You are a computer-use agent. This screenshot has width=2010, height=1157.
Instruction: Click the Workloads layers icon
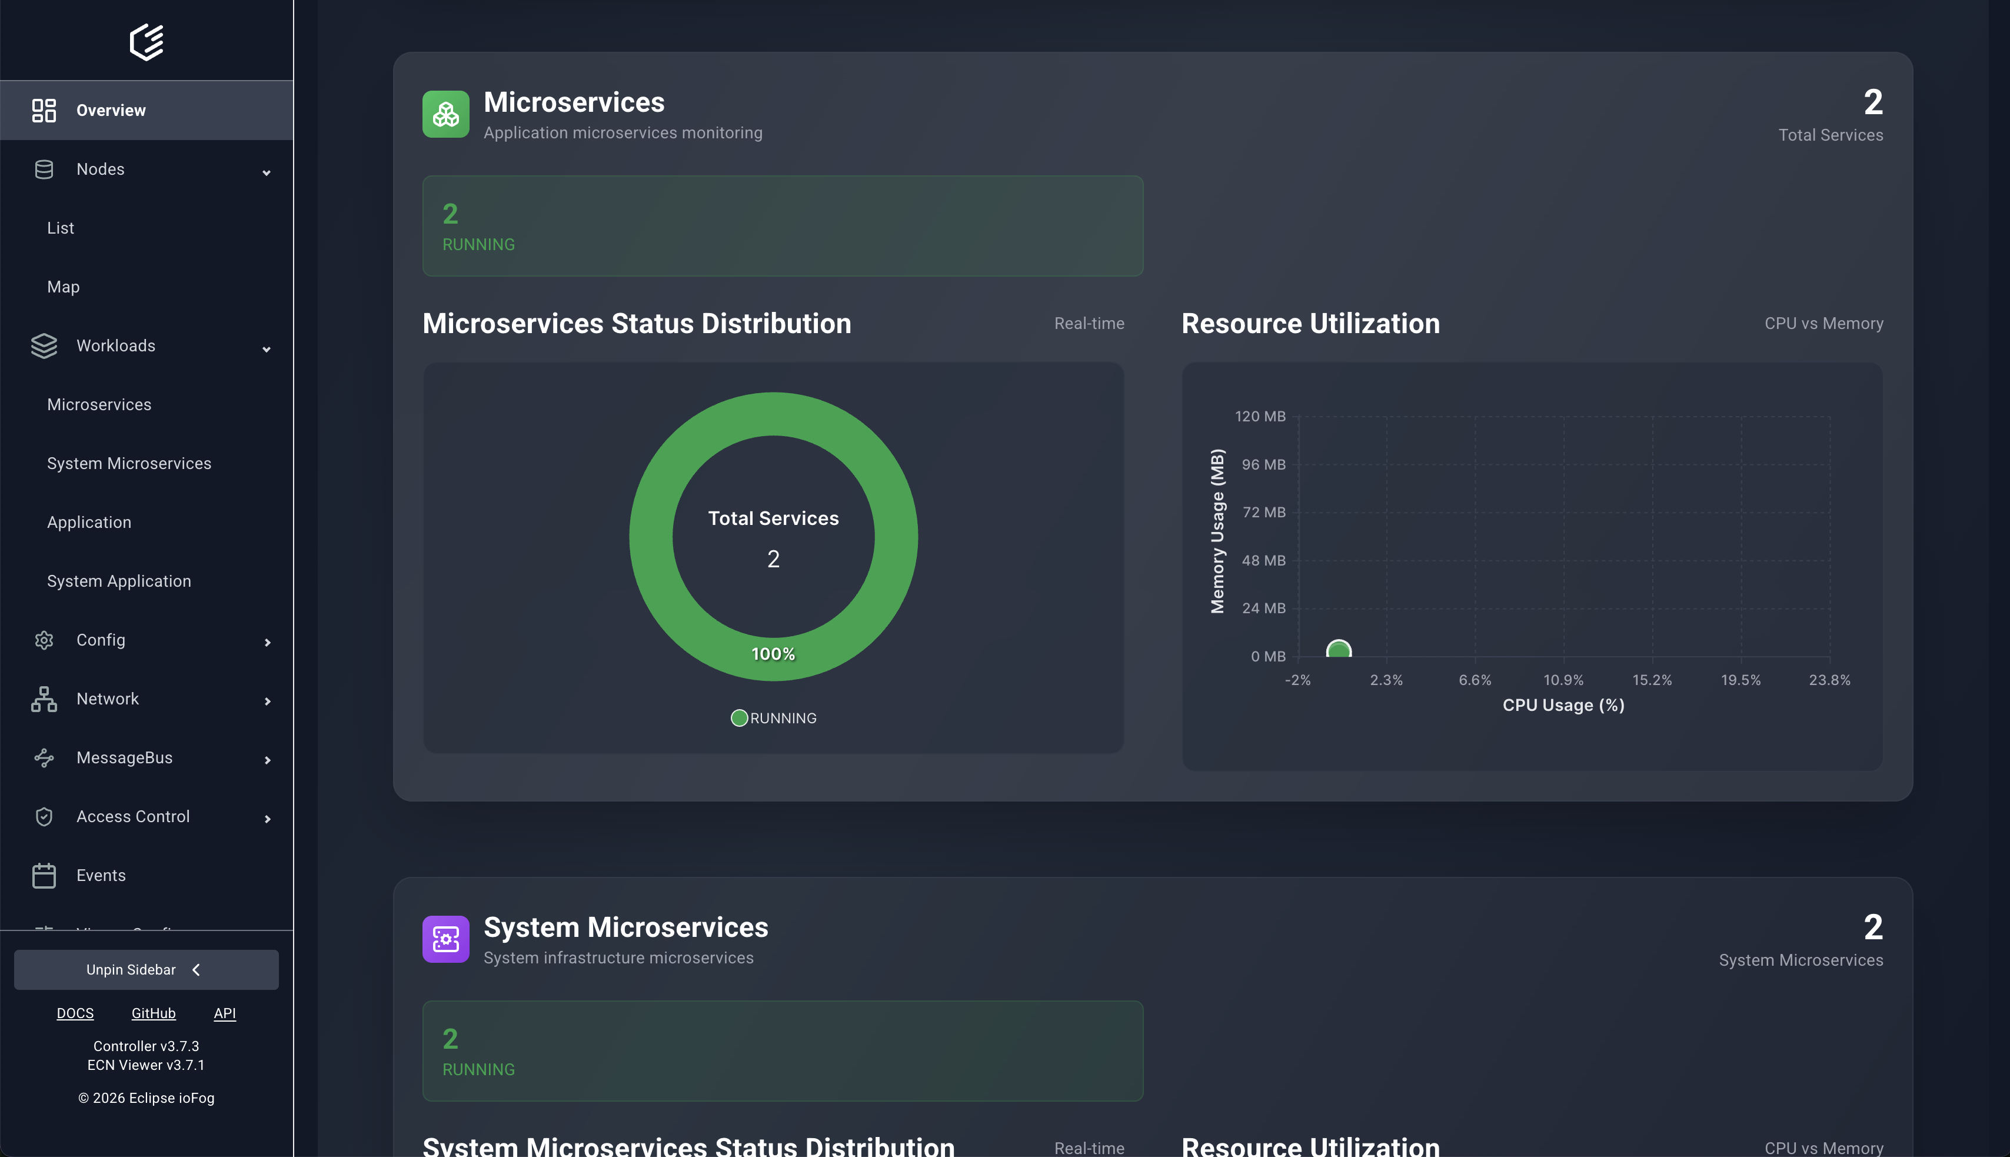[x=44, y=345]
